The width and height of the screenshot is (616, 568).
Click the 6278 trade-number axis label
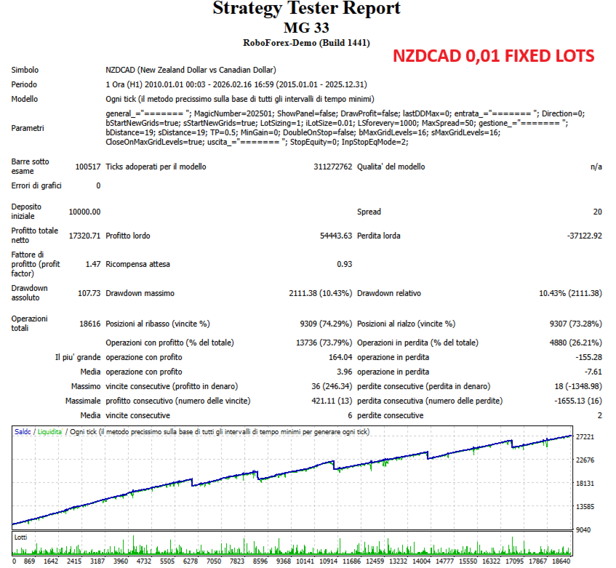[x=191, y=561]
